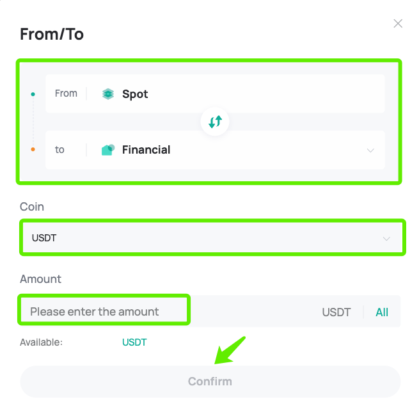Click the From label text
Image resolution: width=419 pixels, height=418 pixels.
pos(66,93)
